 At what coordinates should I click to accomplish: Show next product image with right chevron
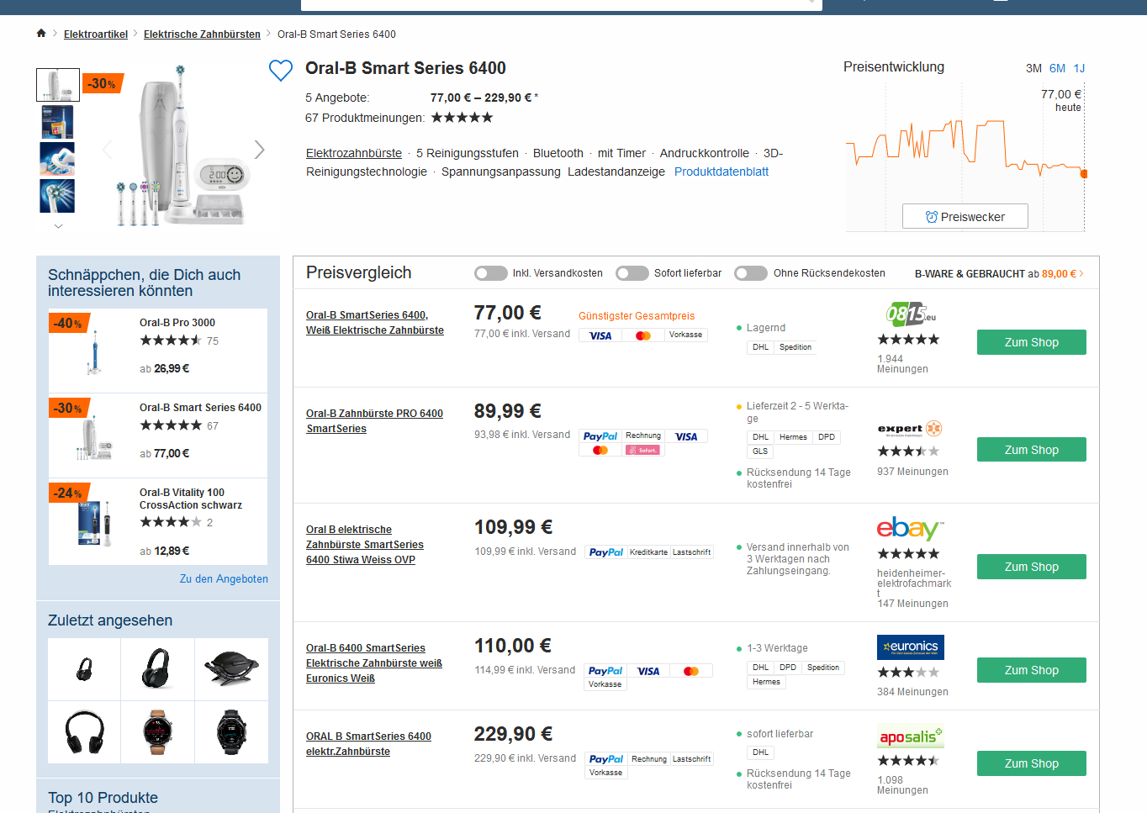pos(259,150)
